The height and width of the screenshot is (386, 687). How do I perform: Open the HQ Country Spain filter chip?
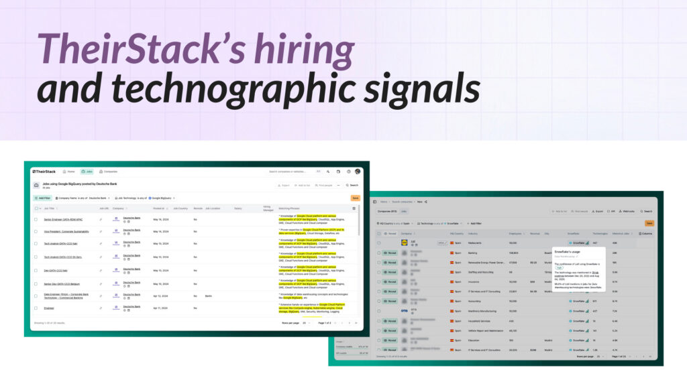[x=394, y=224]
